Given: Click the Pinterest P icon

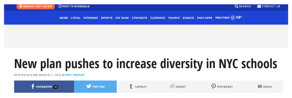Looking at the screenshot, I should [214, 86].
